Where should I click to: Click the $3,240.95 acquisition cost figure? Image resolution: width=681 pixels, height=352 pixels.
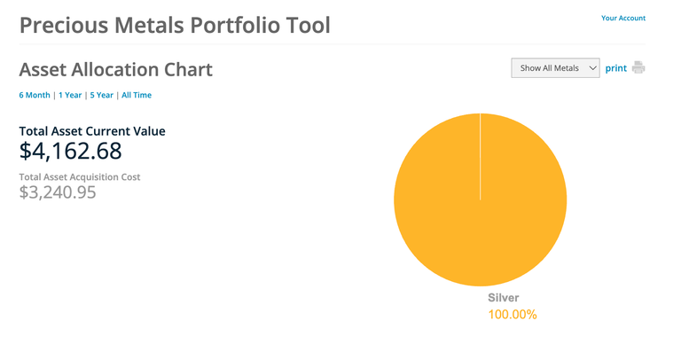(58, 192)
